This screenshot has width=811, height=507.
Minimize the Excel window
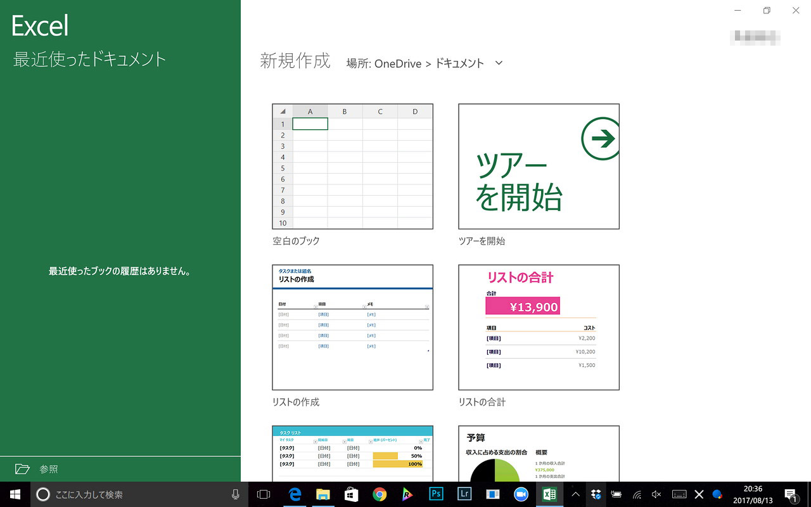[738, 10]
